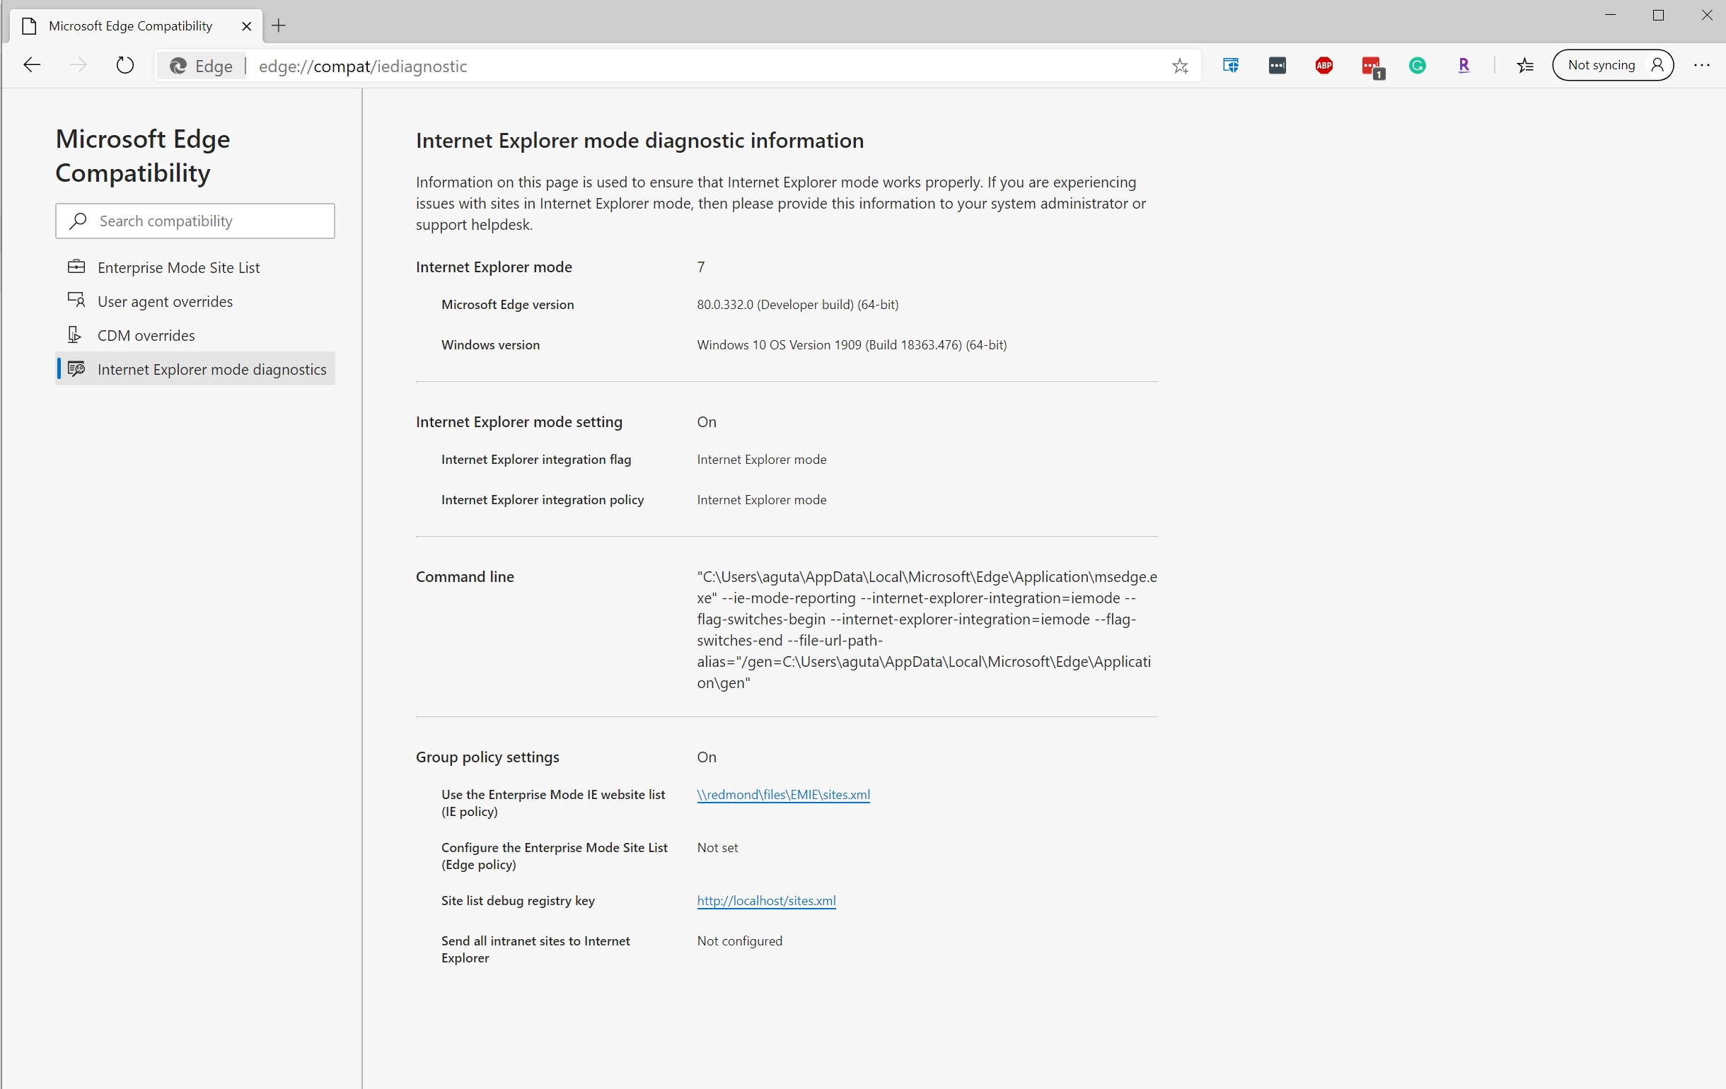Open the Rakuten extension
1726x1089 pixels.
[x=1464, y=65]
